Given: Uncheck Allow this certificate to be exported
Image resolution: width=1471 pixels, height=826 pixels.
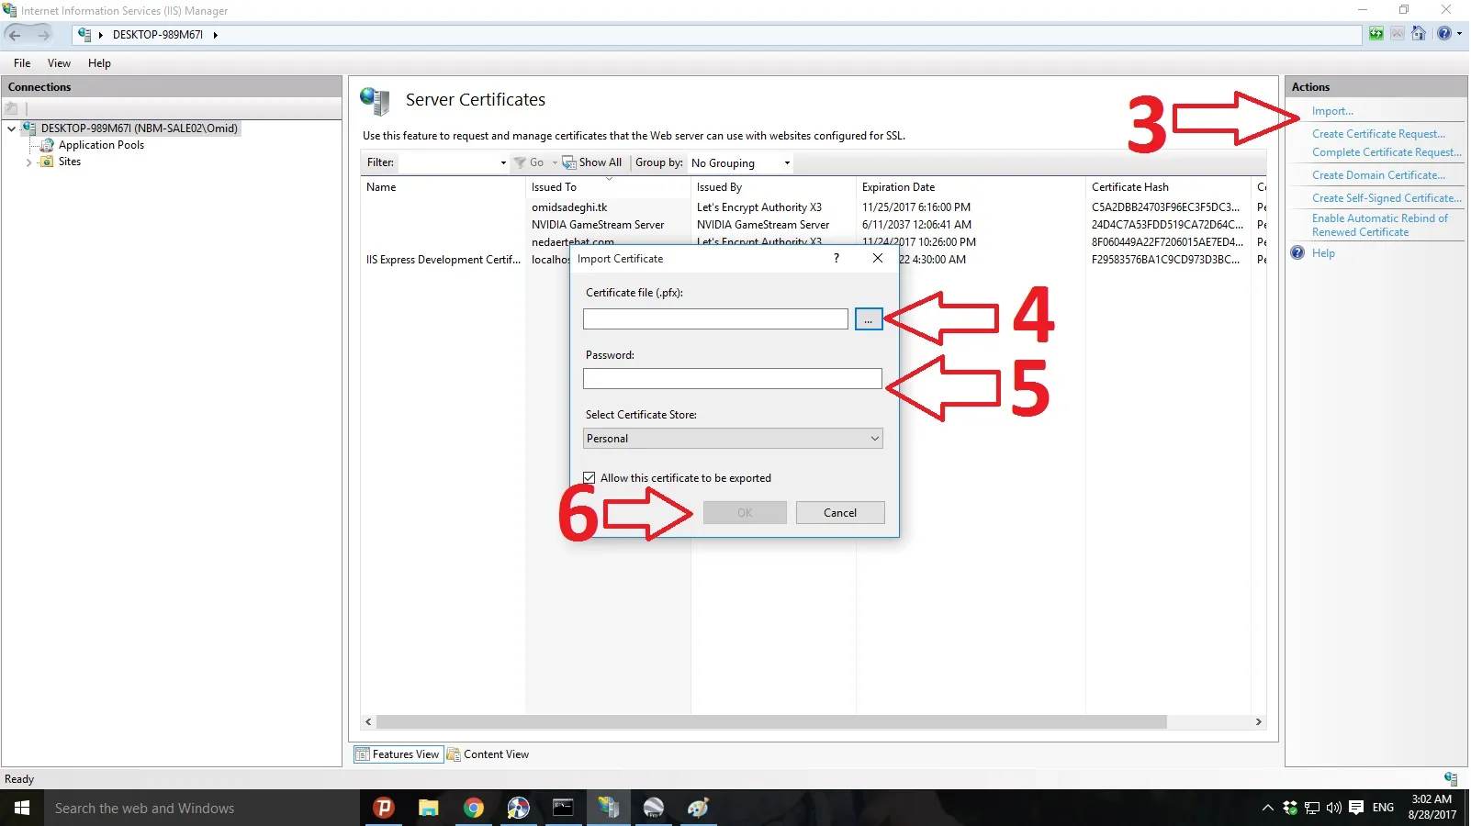Looking at the screenshot, I should coord(590,478).
